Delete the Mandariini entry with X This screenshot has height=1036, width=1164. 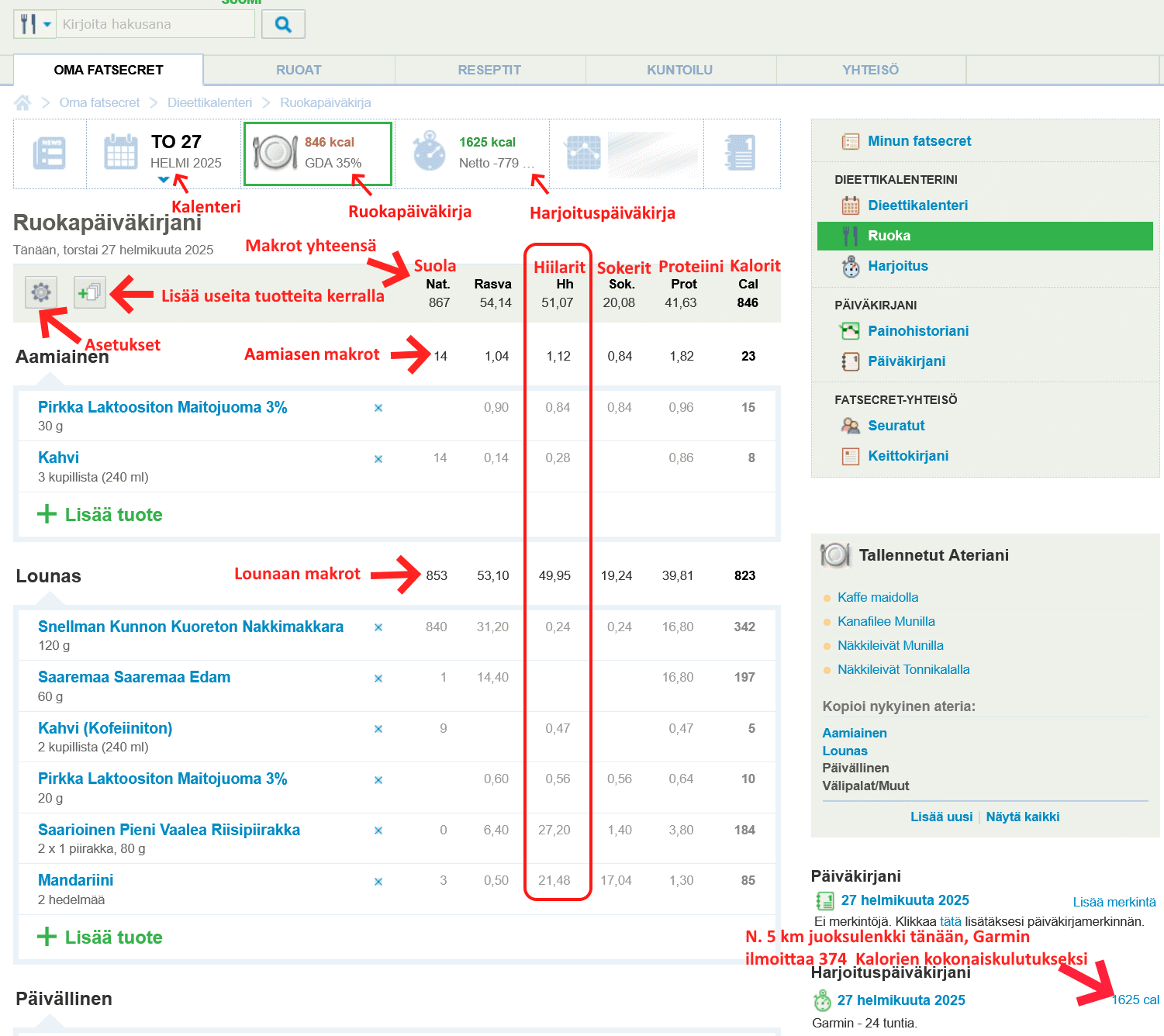click(378, 882)
